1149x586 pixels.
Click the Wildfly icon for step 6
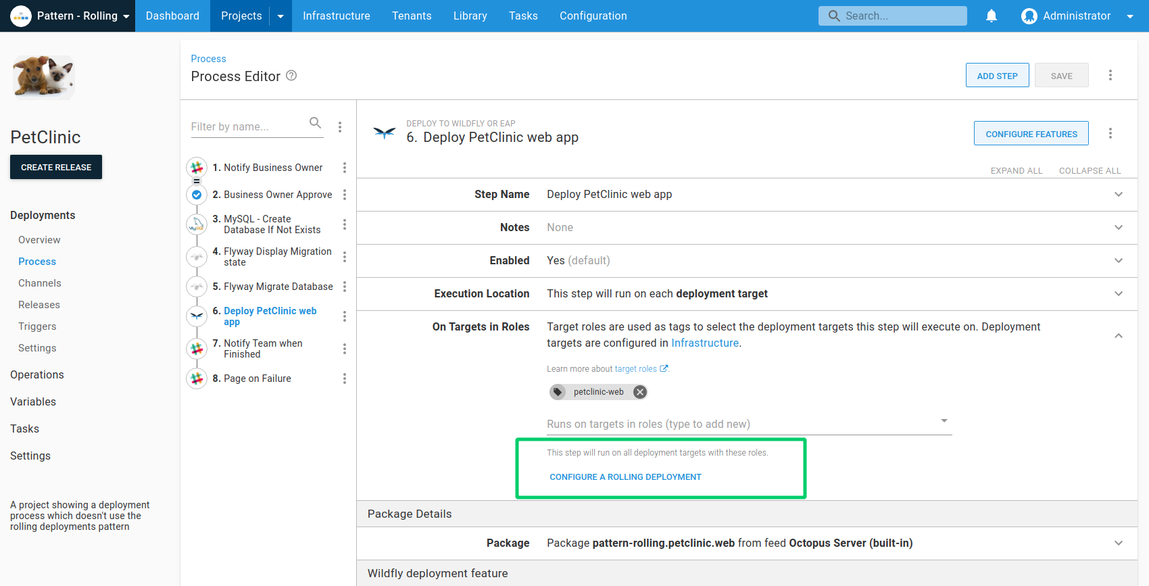(385, 132)
